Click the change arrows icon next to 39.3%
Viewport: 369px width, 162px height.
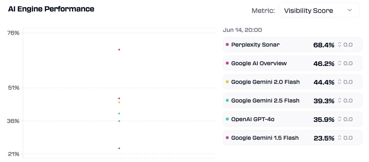click(339, 100)
